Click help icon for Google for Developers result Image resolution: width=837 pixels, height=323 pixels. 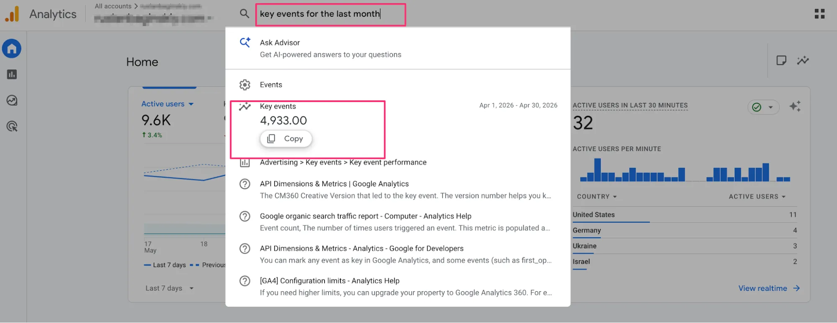[245, 249]
